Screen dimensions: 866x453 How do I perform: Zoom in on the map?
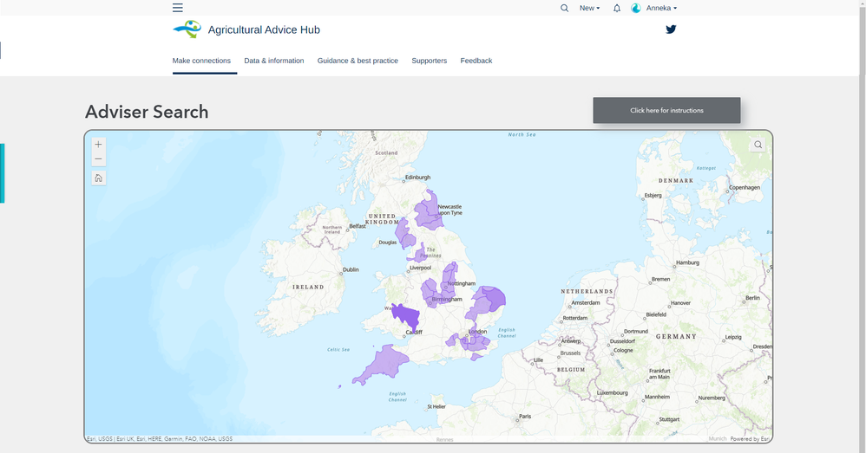tap(99, 145)
